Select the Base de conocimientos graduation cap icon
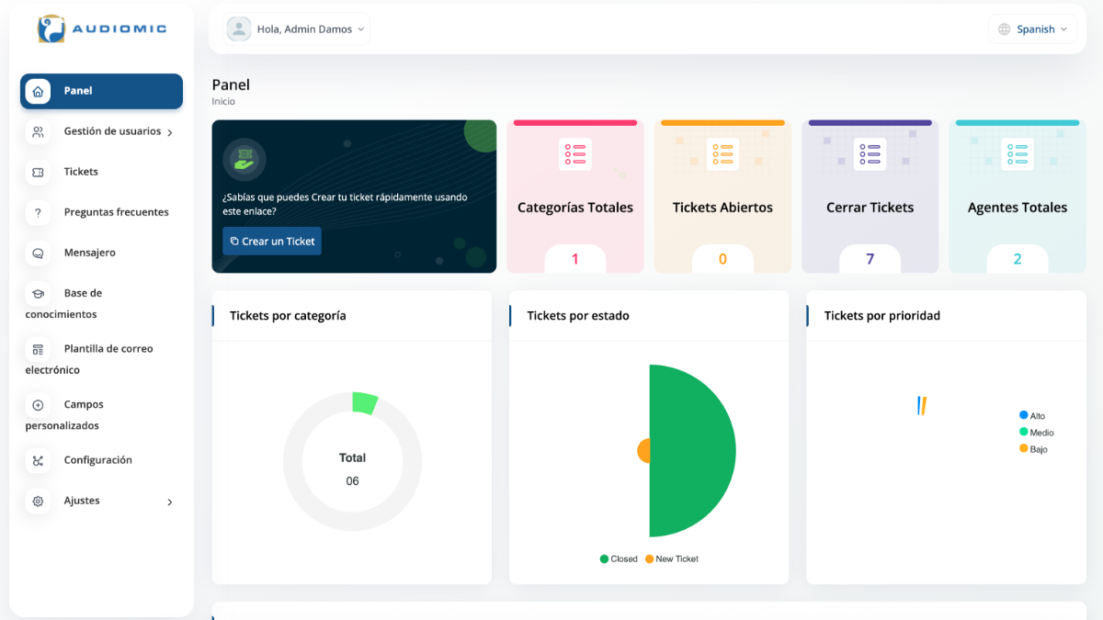1103x620 pixels. pyautogui.click(x=38, y=294)
